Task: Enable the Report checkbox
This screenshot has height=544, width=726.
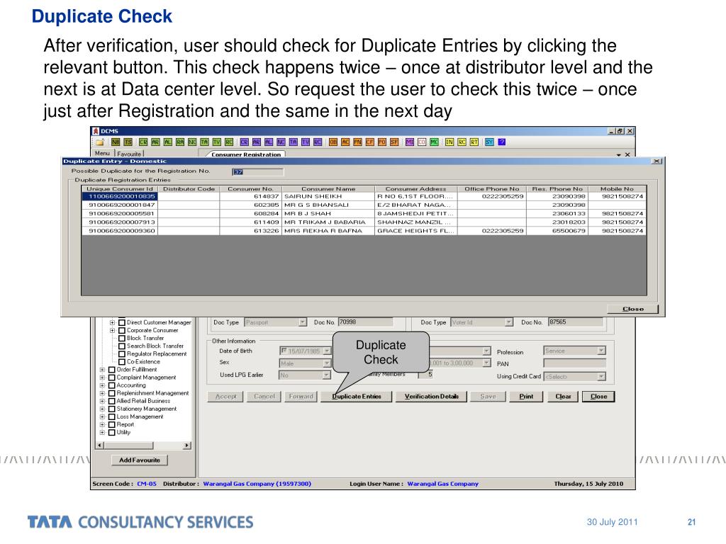Action: point(111,425)
